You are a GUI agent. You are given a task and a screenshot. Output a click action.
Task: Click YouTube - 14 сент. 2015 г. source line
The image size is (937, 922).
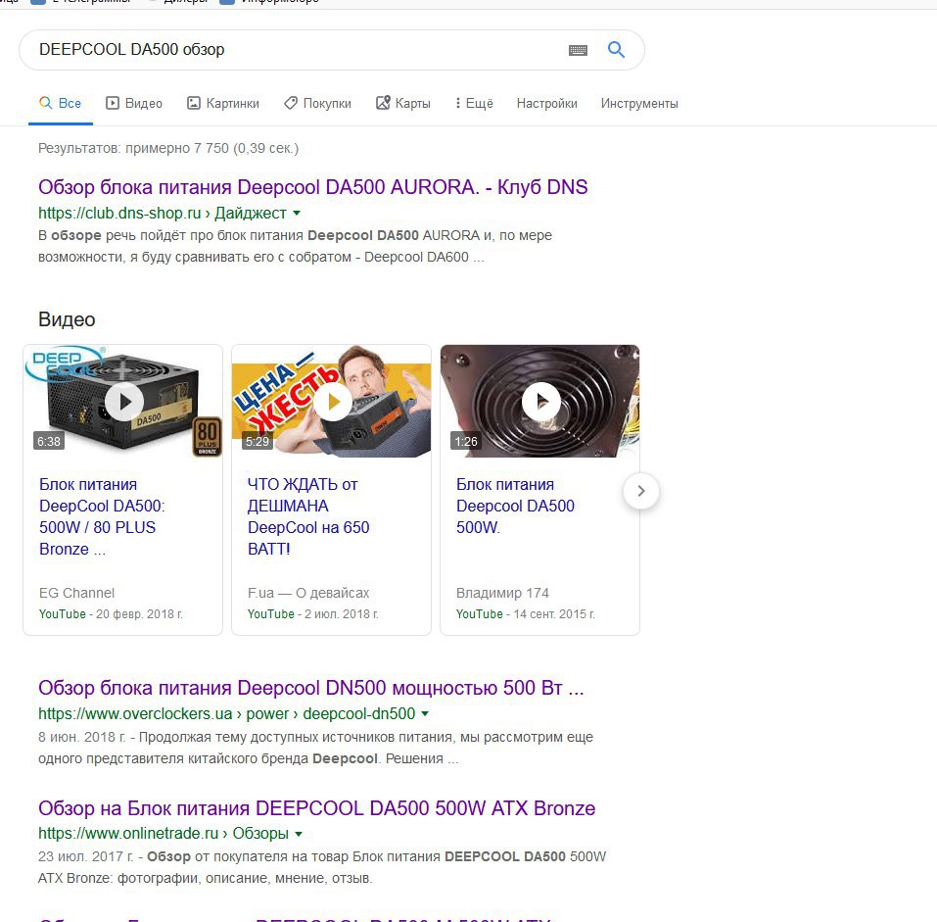525,614
